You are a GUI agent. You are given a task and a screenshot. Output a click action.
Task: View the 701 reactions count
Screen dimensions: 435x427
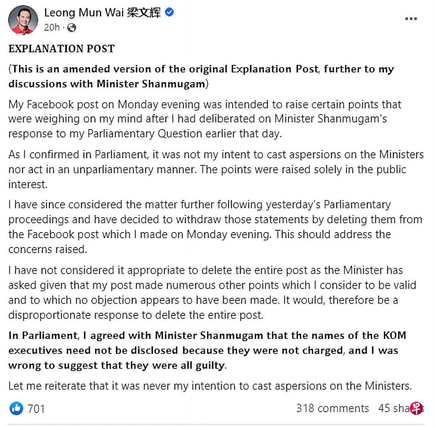pyautogui.click(x=36, y=409)
